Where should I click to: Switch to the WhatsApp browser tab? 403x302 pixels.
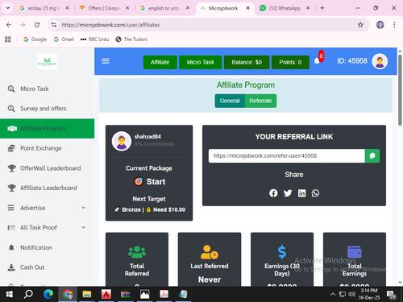(x=285, y=8)
